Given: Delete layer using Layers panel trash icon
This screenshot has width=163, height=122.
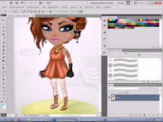Looking at the screenshot, I should coord(158,115).
